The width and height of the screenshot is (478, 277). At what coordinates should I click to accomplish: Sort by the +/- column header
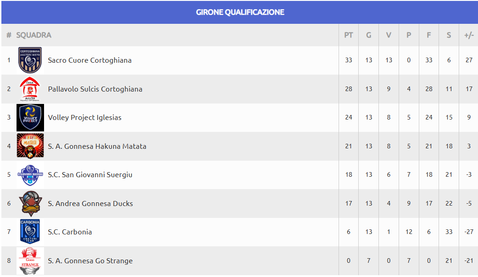(x=469, y=35)
